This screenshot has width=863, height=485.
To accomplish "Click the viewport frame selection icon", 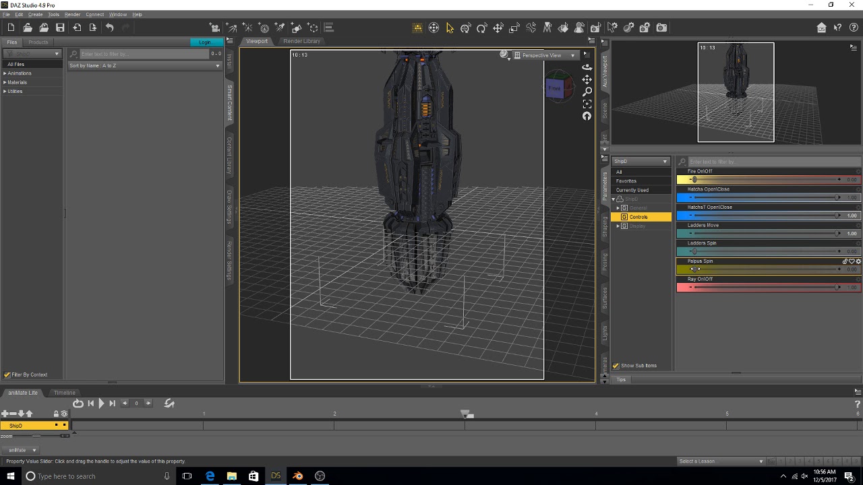I will point(587,104).
